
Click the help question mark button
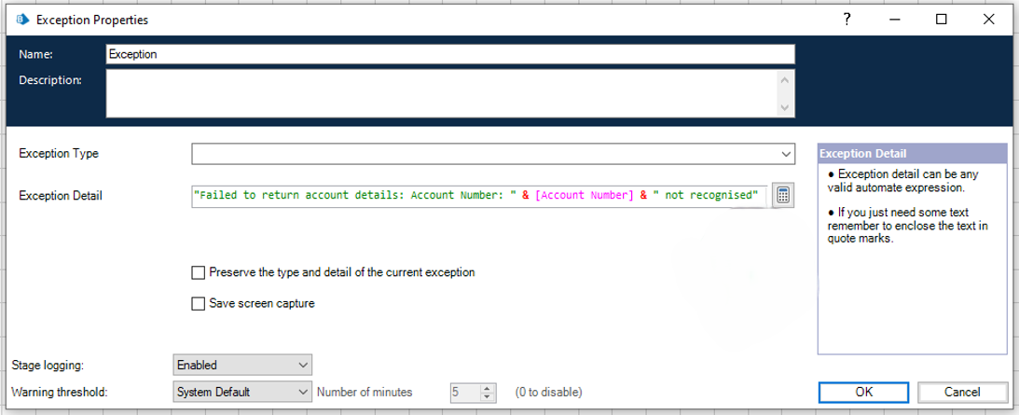coord(847,20)
